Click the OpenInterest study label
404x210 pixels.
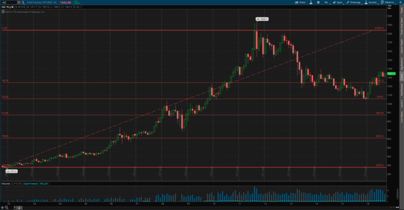coord(31,184)
